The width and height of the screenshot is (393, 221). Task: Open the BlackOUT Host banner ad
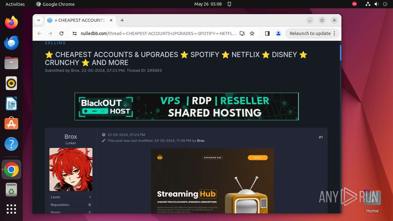(187, 107)
